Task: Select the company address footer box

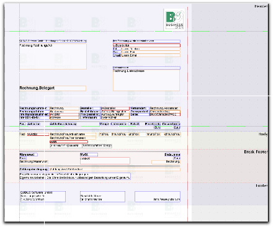Action: (x=43, y=197)
